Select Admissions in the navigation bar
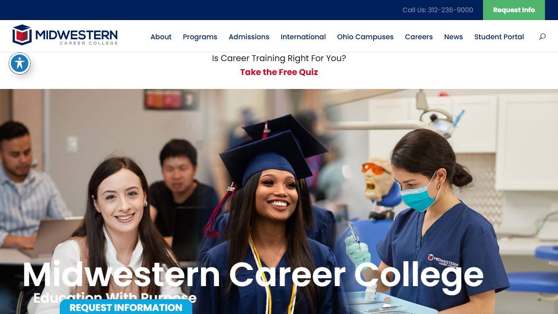 [249, 37]
